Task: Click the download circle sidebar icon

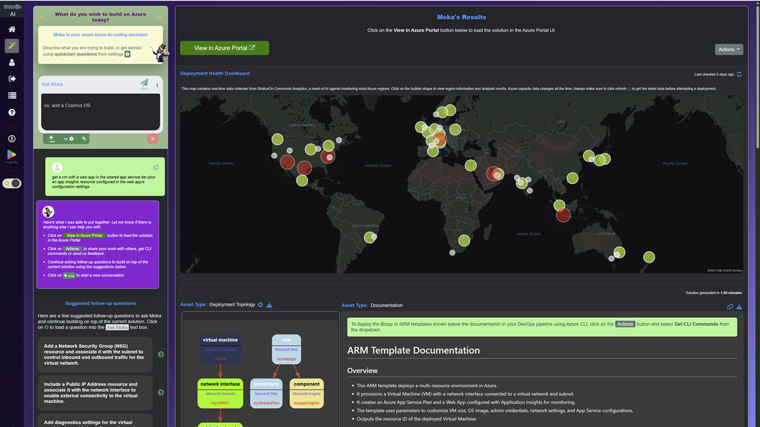Action: pos(12,138)
